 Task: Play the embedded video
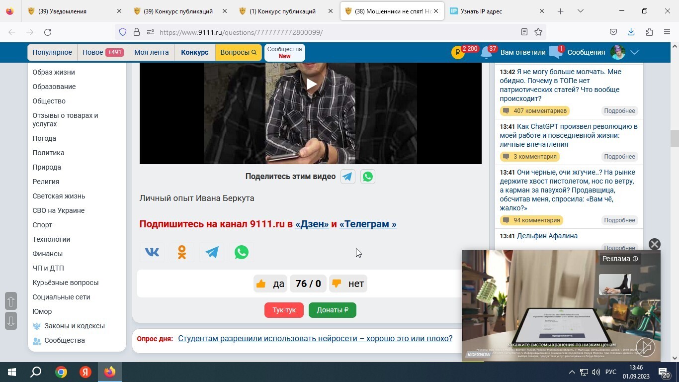[311, 84]
